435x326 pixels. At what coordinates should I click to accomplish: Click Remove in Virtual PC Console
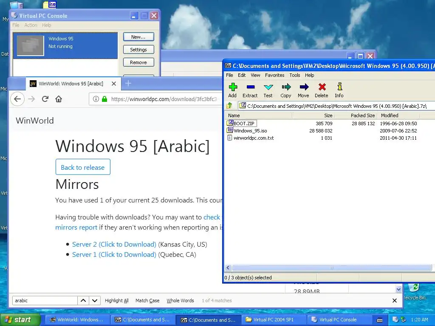coord(138,62)
